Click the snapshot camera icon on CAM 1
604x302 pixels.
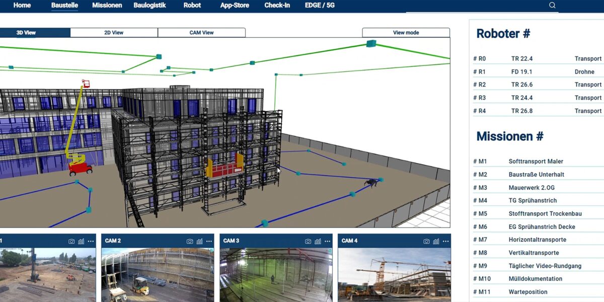71,241
